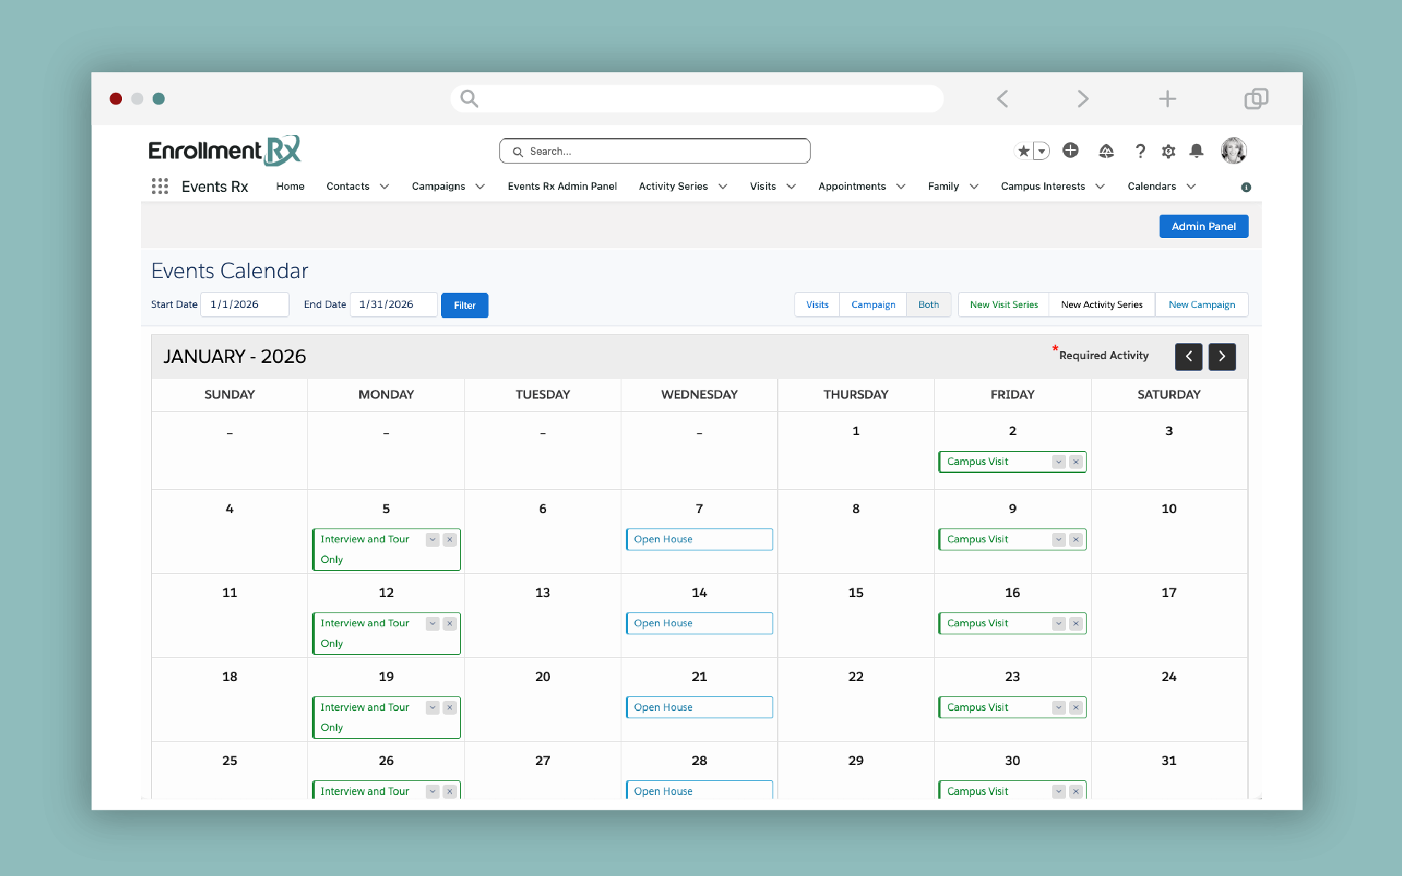
Task: Click the favorites star icon
Action: point(1024,151)
